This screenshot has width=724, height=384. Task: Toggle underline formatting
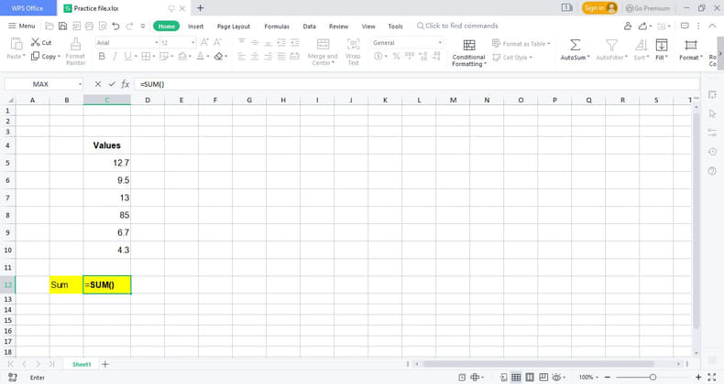click(127, 56)
